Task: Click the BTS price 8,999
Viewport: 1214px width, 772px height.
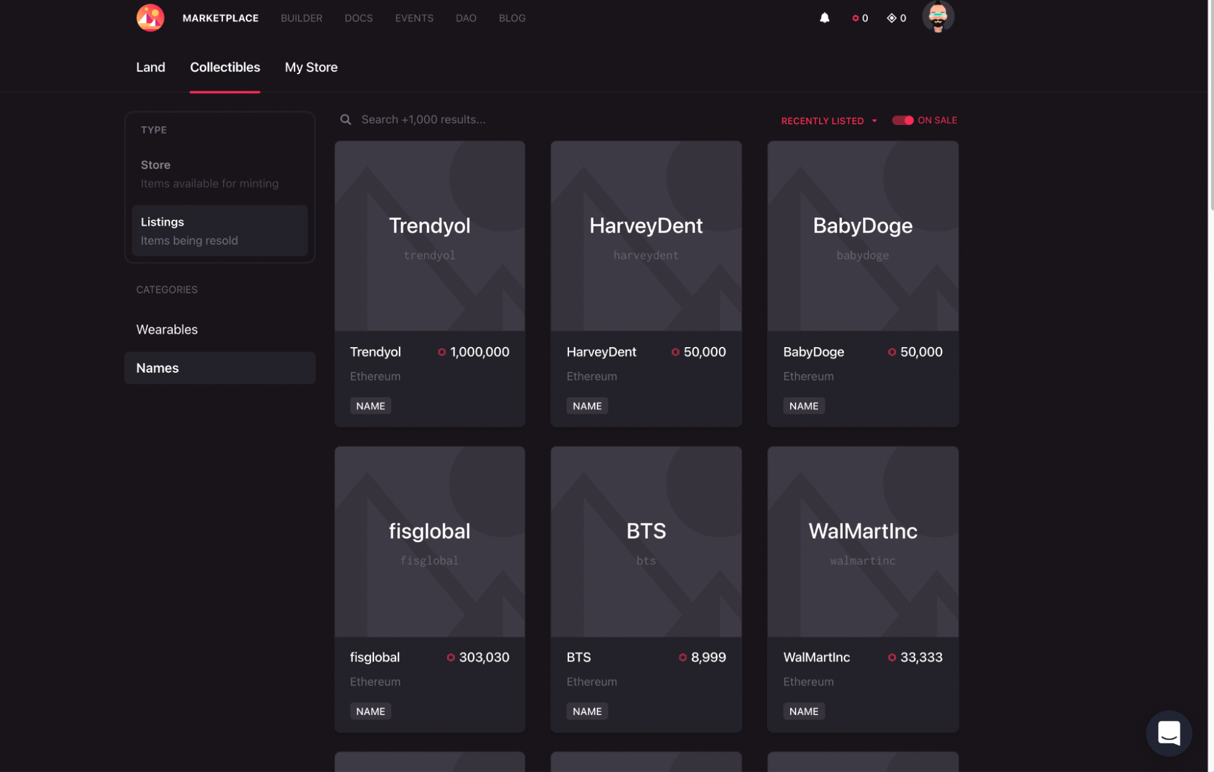Action: [x=708, y=657]
